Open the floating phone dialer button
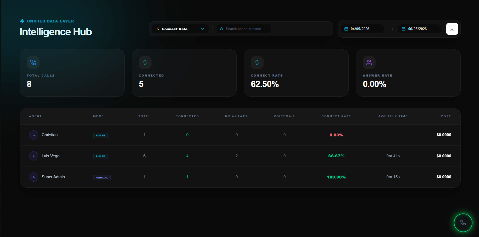The image size is (479, 237). (463, 223)
